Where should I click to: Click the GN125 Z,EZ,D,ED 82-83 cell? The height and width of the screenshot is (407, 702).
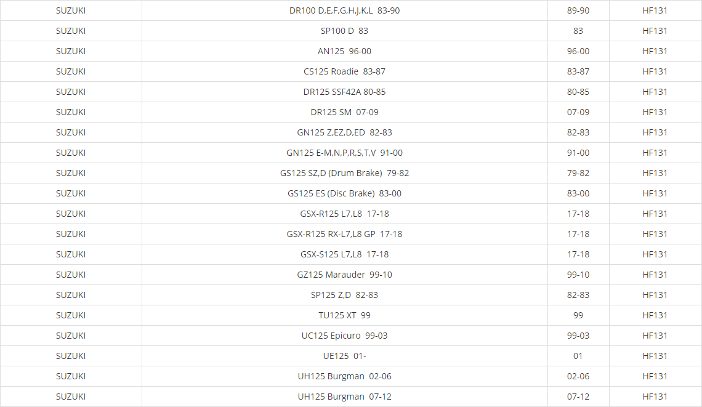point(344,132)
